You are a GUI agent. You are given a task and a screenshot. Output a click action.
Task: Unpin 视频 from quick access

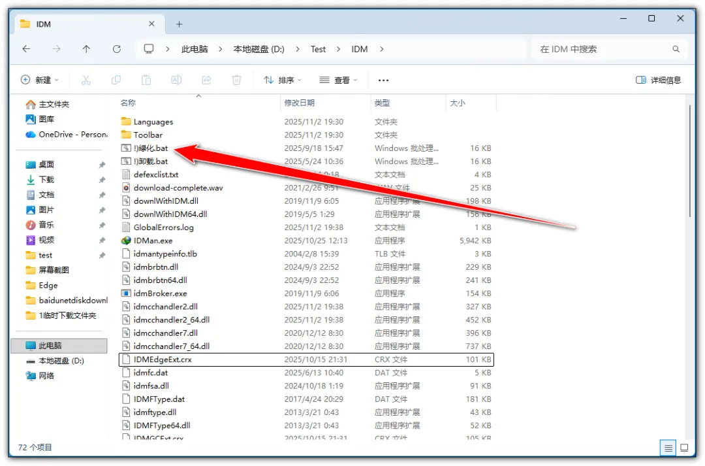pyautogui.click(x=102, y=241)
